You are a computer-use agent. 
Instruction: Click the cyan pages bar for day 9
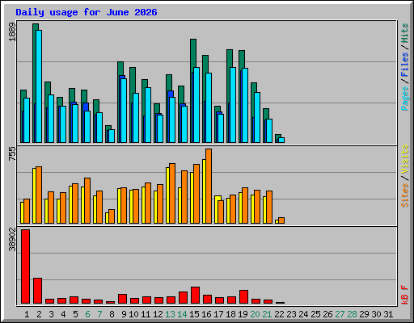(x=124, y=111)
